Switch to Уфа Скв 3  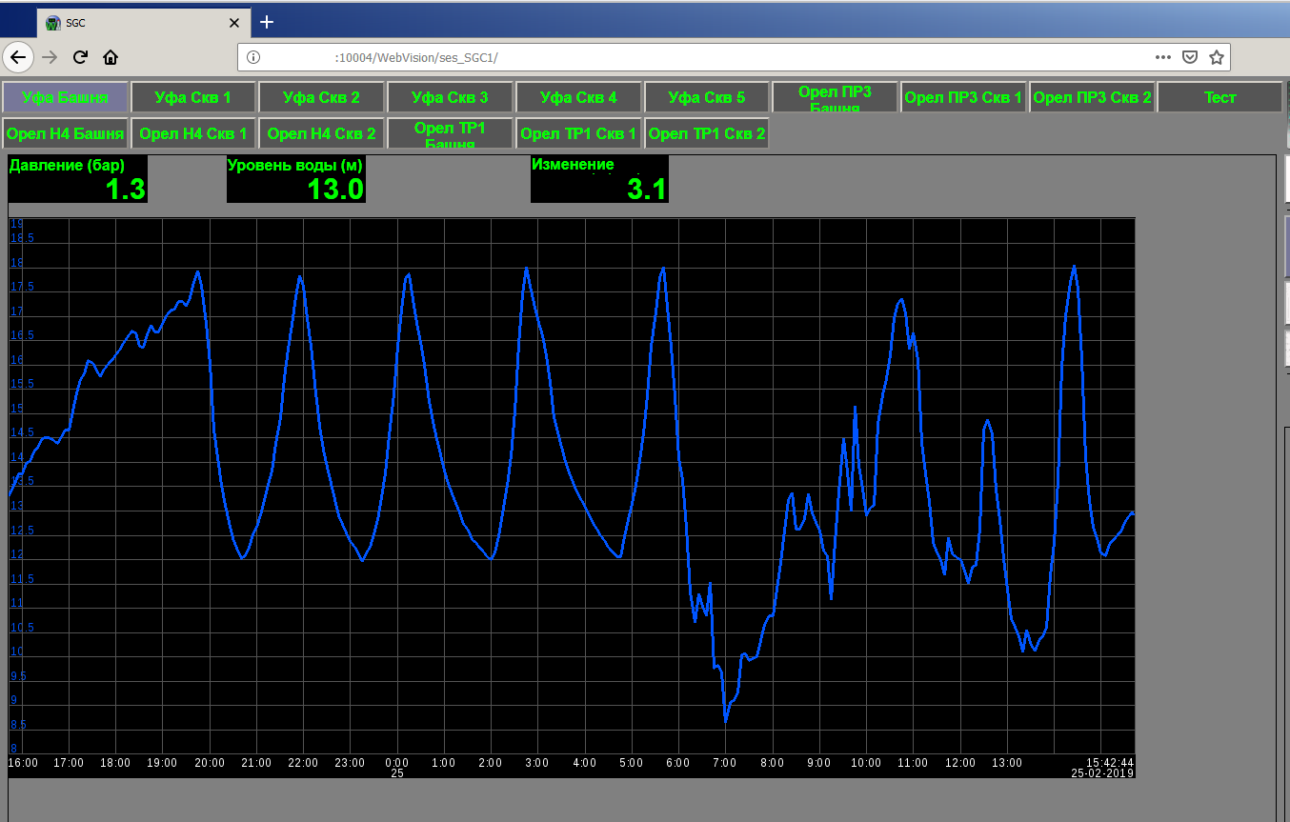[450, 97]
